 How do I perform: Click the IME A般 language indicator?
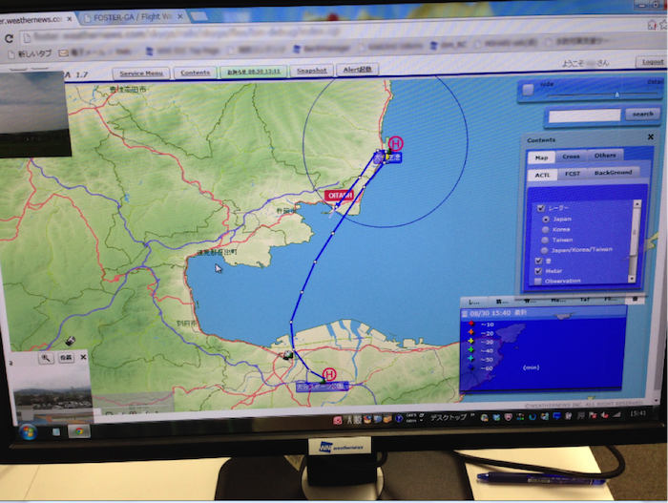pos(354,420)
